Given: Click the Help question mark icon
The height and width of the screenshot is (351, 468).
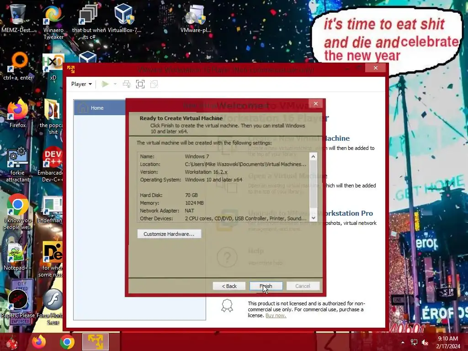Looking at the screenshot, I should click(227, 257).
